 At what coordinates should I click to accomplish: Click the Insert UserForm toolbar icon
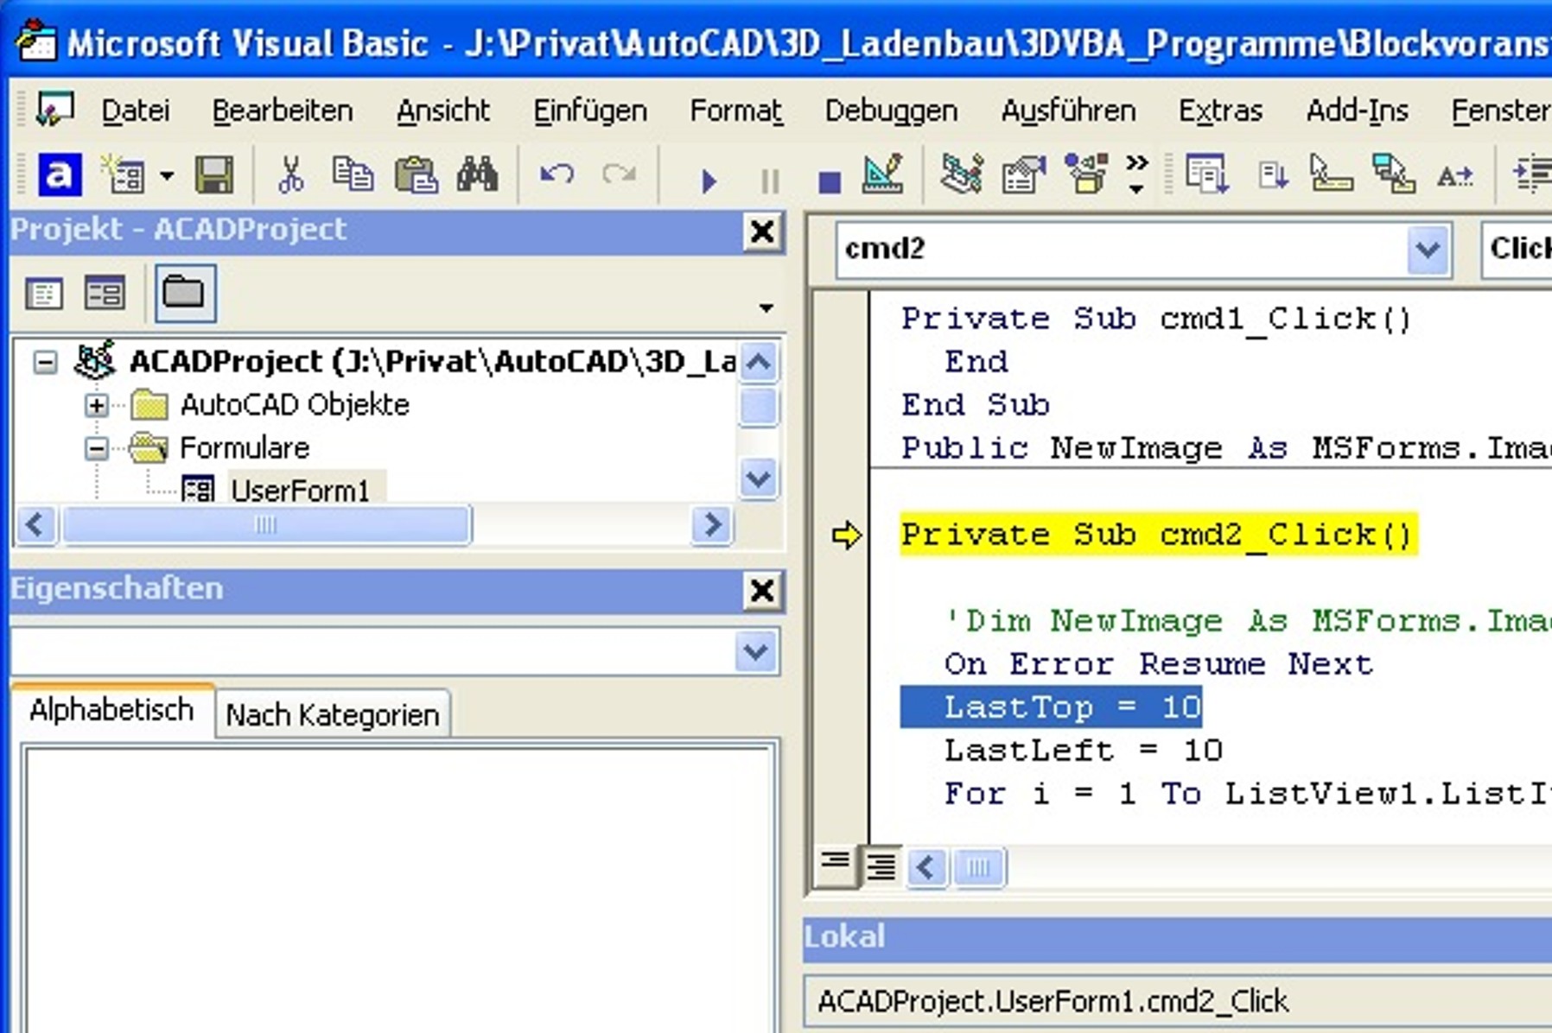123,176
